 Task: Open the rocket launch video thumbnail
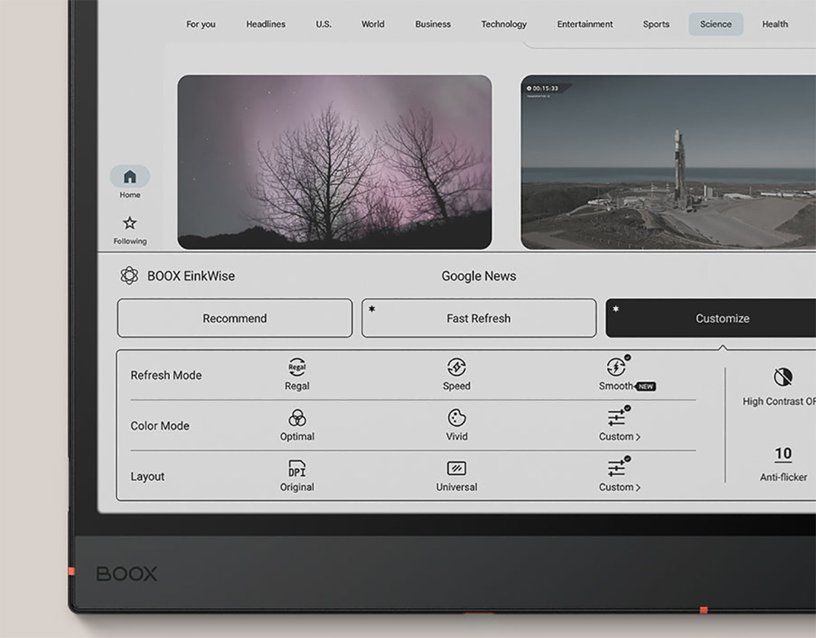668,162
